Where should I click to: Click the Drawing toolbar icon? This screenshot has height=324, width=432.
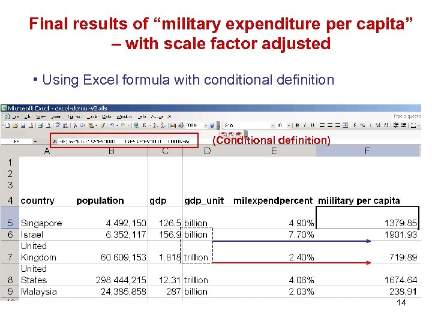tap(181, 125)
